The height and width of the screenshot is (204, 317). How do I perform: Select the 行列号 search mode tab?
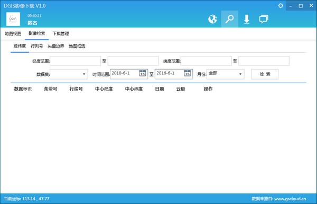pos(36,46)
